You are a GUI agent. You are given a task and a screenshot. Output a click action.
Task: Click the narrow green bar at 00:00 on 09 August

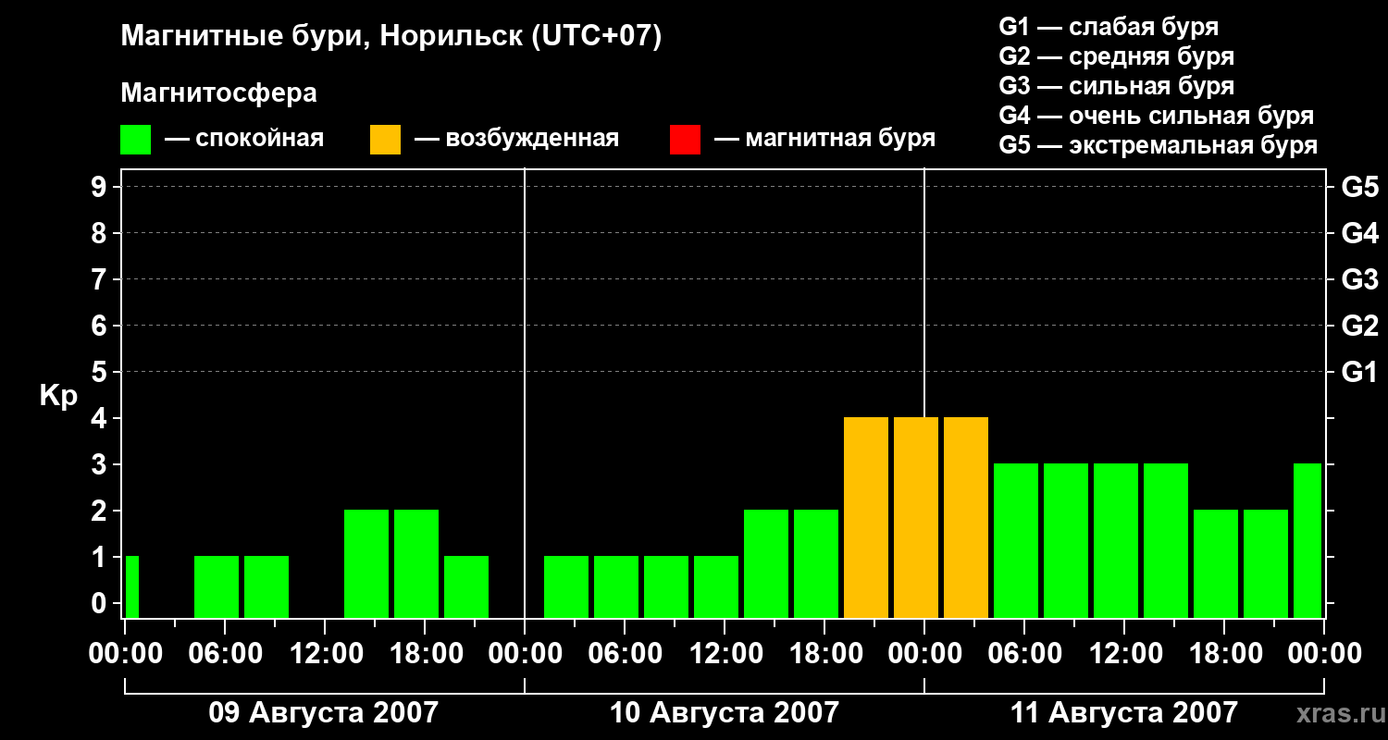point(131,586)
